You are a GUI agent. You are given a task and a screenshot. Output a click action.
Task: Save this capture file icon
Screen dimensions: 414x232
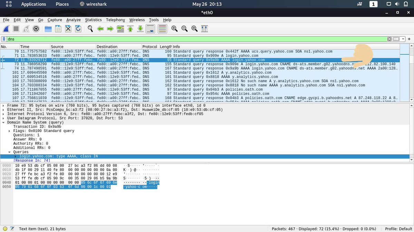click(x=58, y=29)
